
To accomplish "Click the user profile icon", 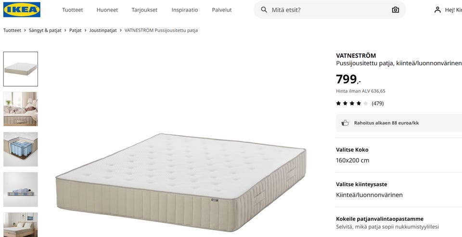I will pos(437,10).
